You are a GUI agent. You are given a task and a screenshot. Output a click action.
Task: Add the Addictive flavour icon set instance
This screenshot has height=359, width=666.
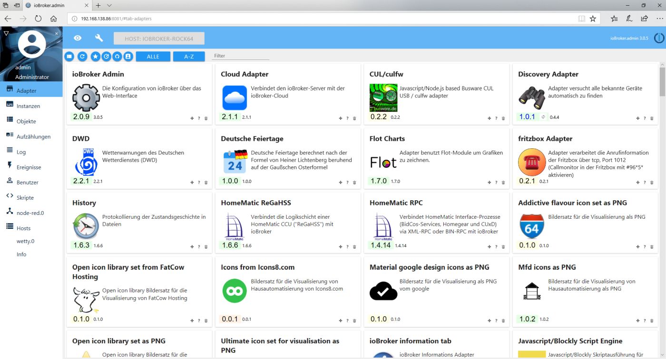(638, 247)
